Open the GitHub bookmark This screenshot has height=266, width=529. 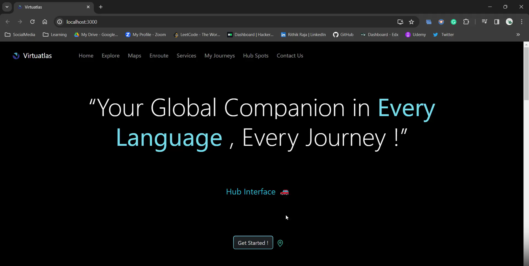pos(343,35)
